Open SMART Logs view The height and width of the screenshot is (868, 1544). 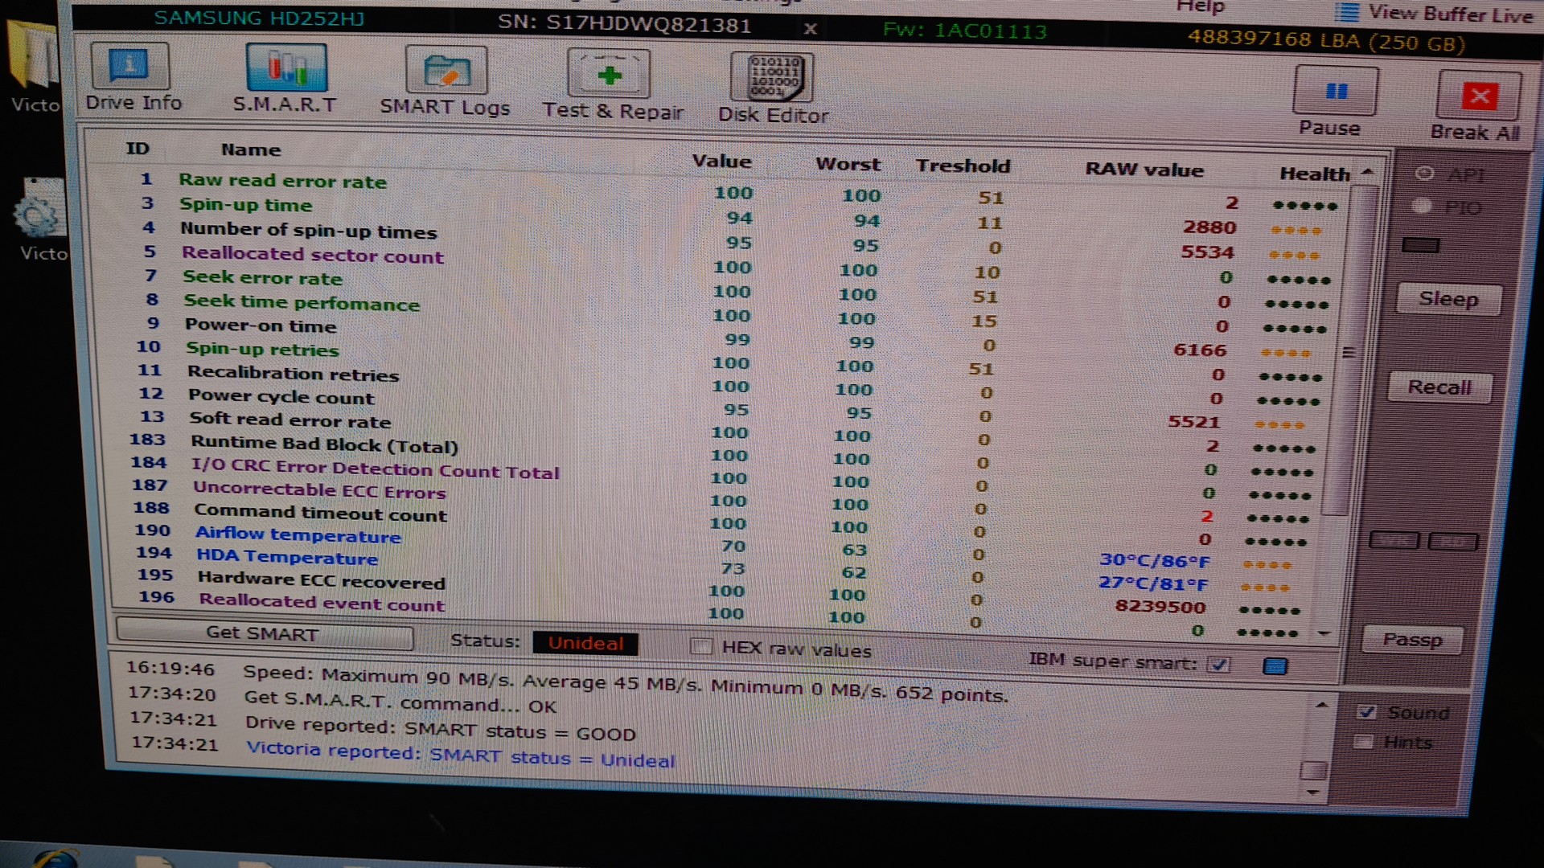click(x=446, y=81)
